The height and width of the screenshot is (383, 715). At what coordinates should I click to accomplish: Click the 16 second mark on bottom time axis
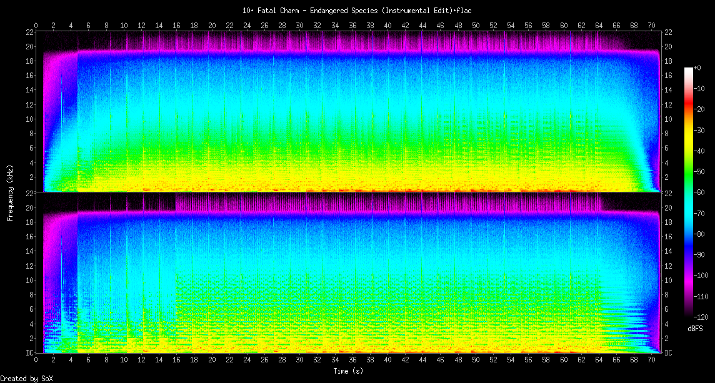click(x=177, y=359)
